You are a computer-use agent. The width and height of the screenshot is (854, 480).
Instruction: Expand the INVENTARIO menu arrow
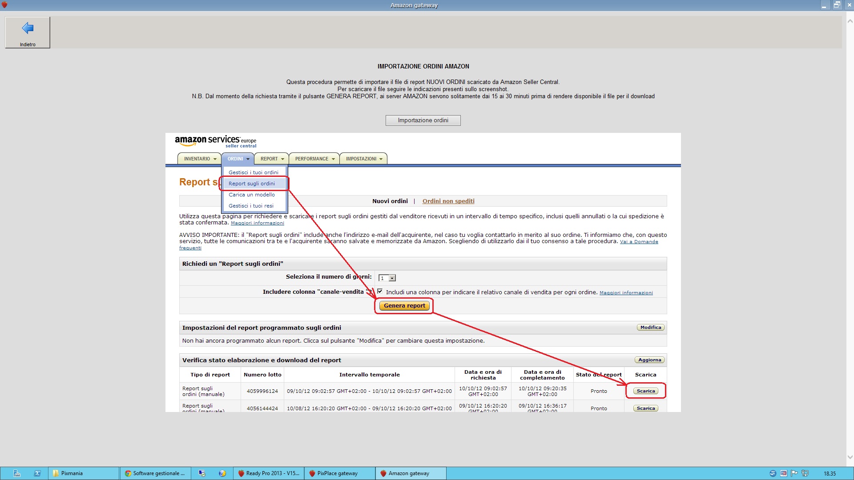(215, 159)
